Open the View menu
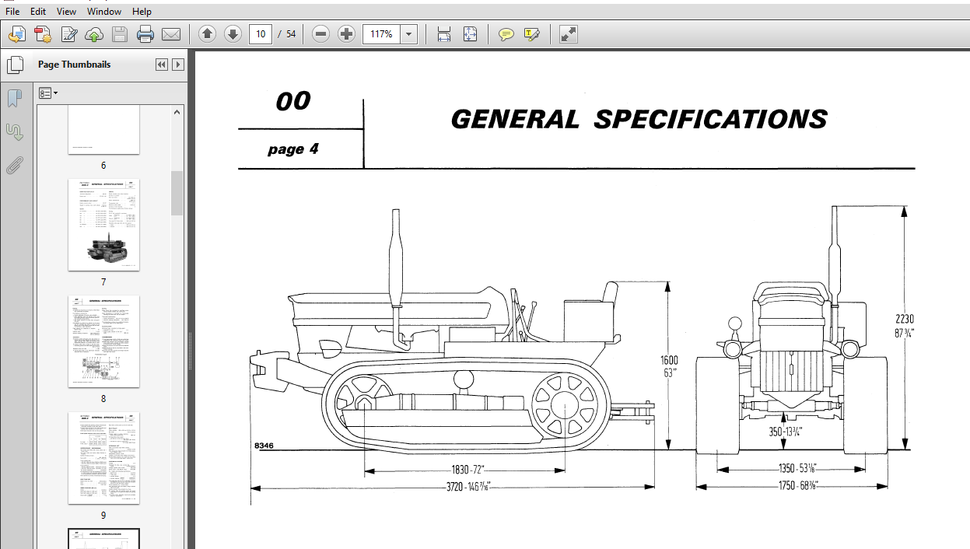Viewport: 970px width, 549px height. [67, 12]
